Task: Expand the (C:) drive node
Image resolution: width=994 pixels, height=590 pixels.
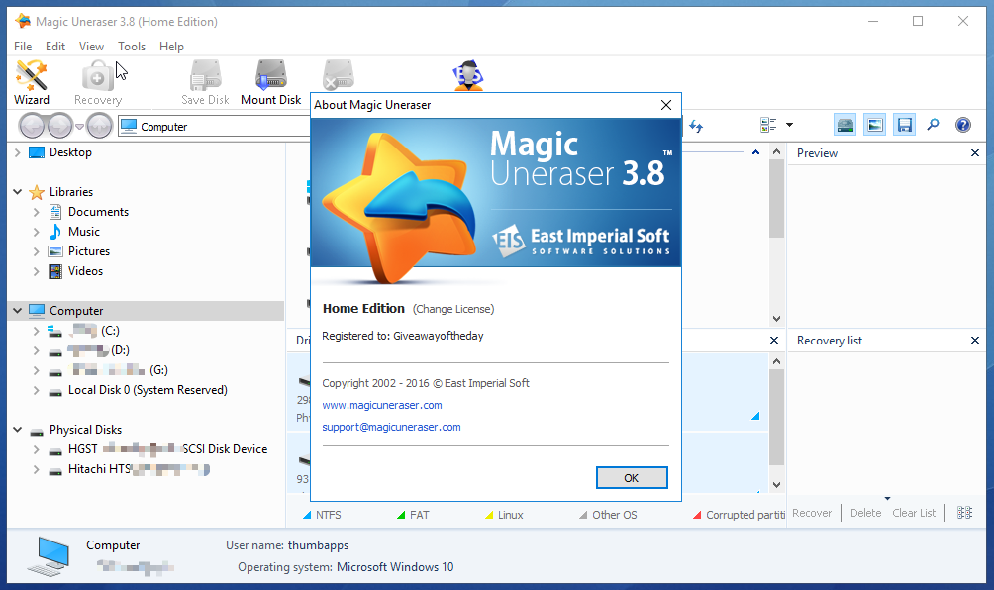Action: (36, 331)
